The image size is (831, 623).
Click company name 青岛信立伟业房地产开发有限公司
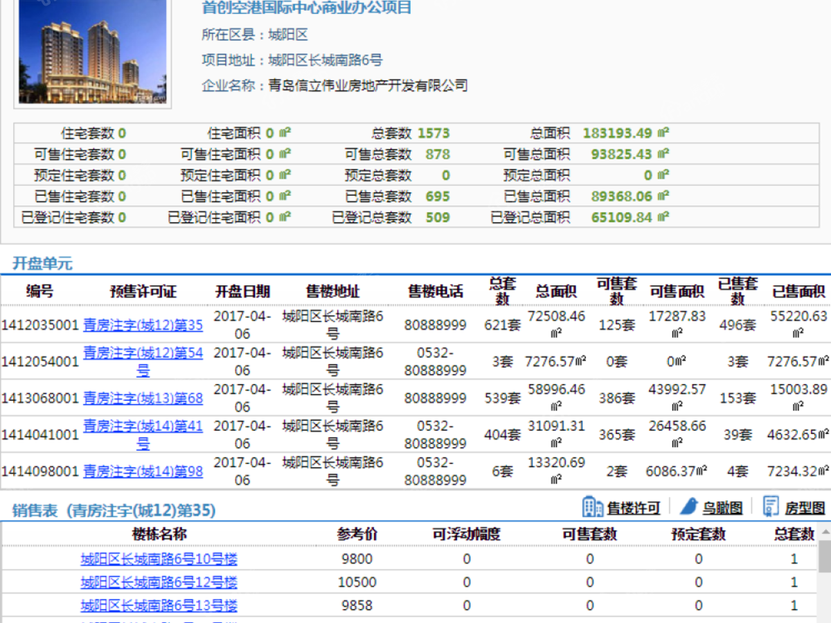368,86
